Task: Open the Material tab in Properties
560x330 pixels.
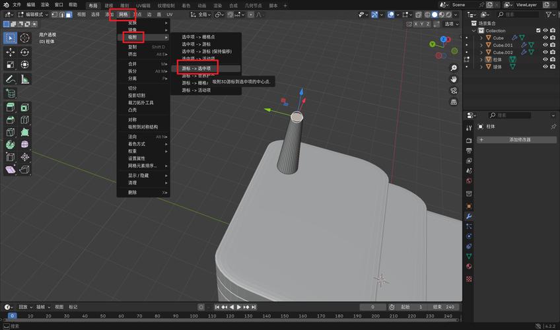Action: click(469, 267)
